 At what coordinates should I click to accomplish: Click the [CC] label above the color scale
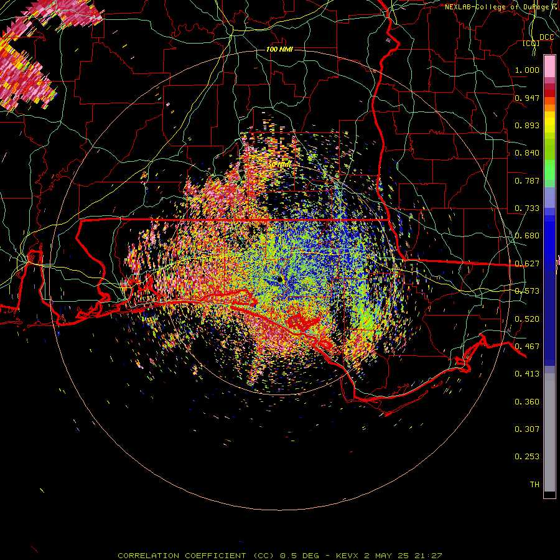pyautogui.click(x=531, y=43)
